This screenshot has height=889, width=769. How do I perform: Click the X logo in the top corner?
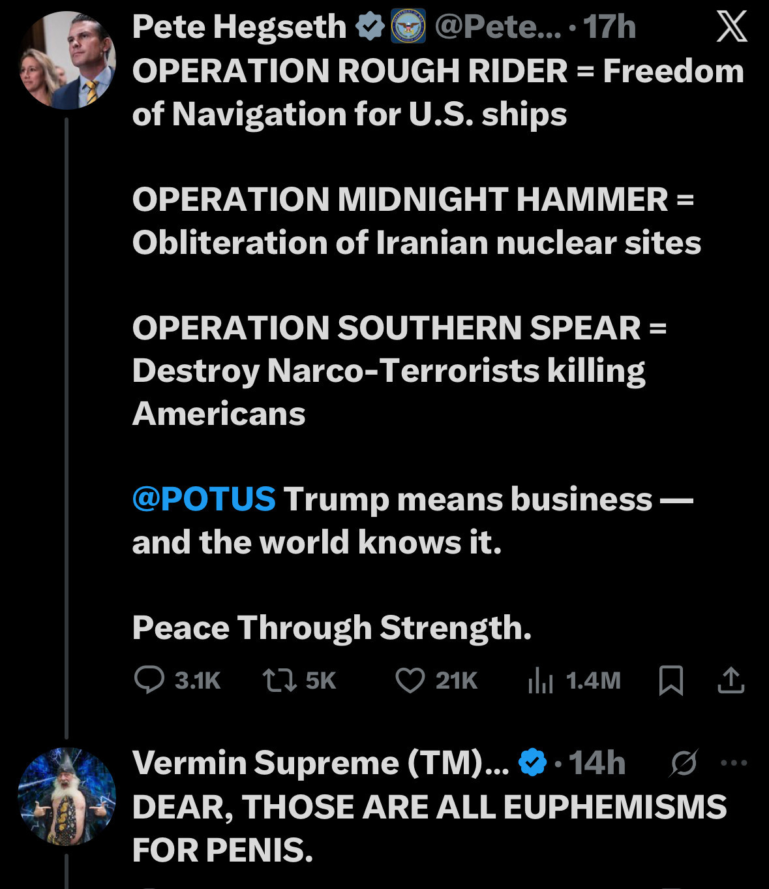pos(732,27)
